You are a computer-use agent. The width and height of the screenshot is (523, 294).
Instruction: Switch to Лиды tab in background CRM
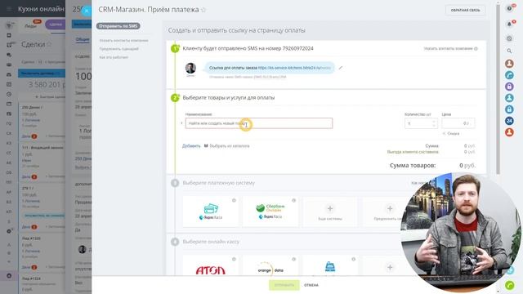tap(31, 25)
